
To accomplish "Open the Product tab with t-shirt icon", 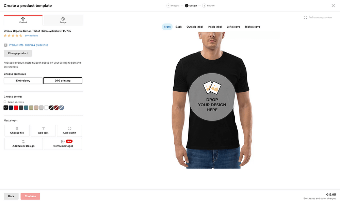I will [23, 20].
